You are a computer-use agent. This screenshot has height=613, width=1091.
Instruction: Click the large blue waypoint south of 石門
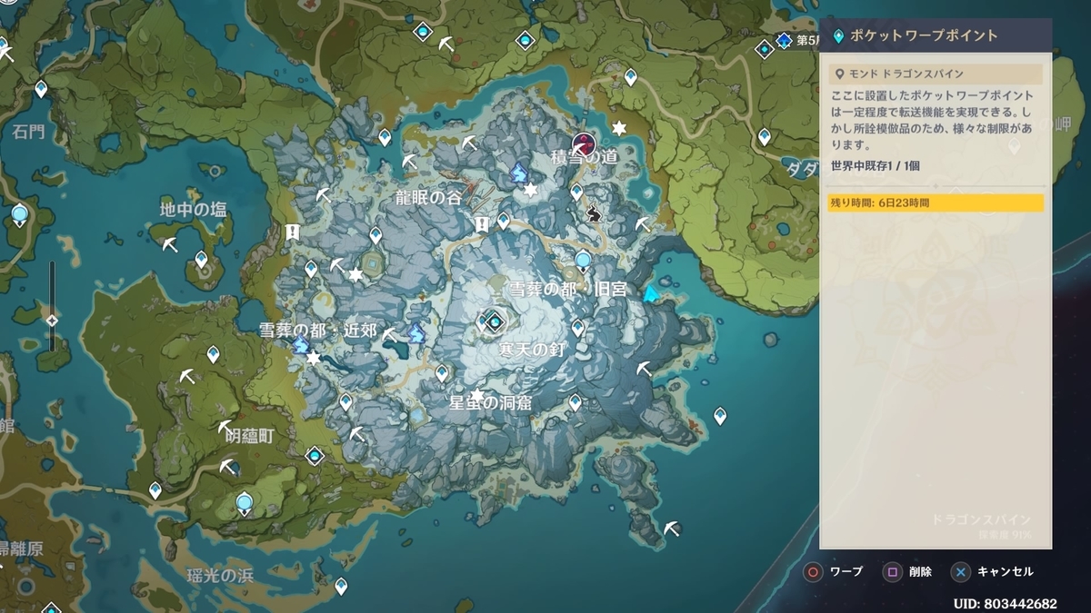(x=20, y=217)
